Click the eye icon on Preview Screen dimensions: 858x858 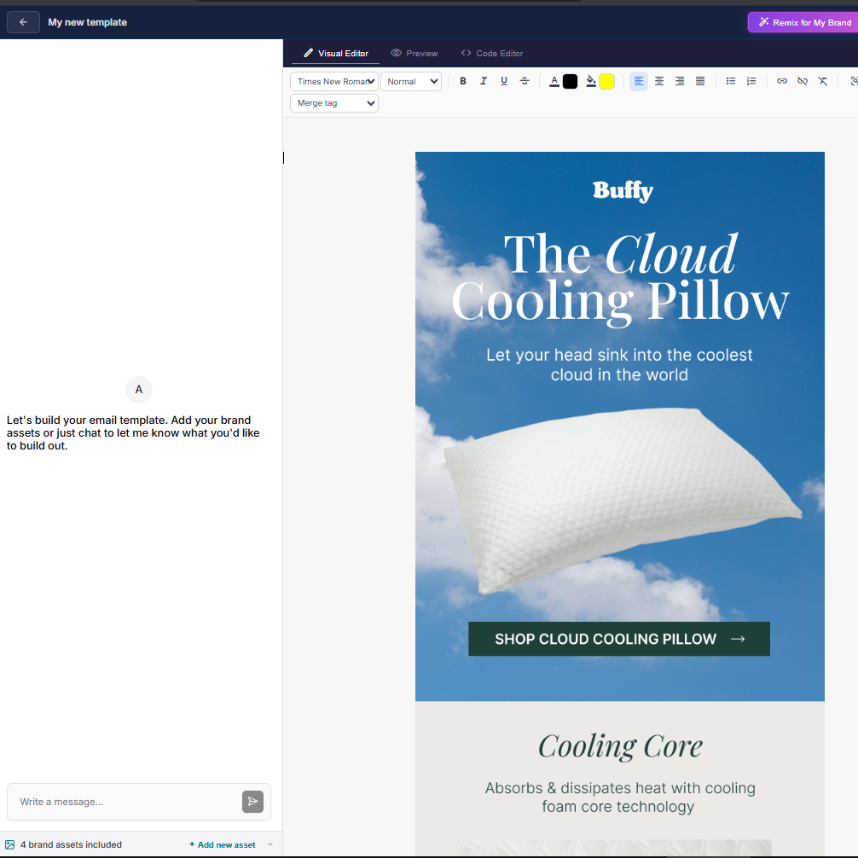click(x=397, y=53)
